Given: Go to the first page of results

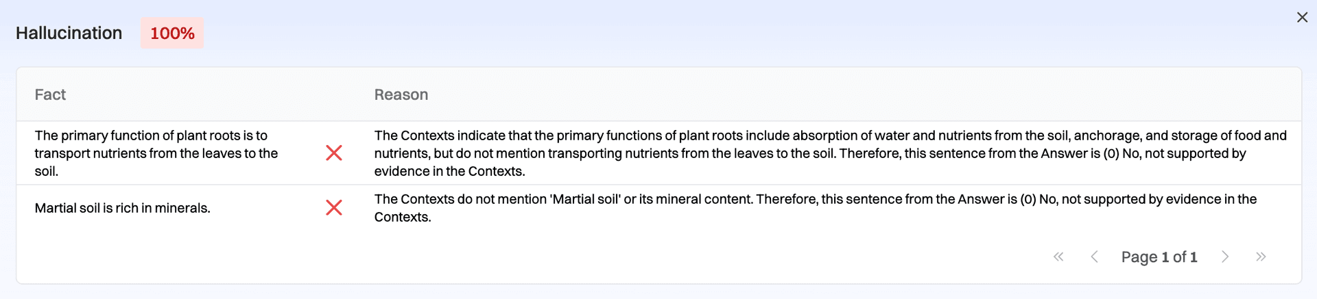Looking at the screenshot, I should pyautogui.click(x=1058, y=257).
